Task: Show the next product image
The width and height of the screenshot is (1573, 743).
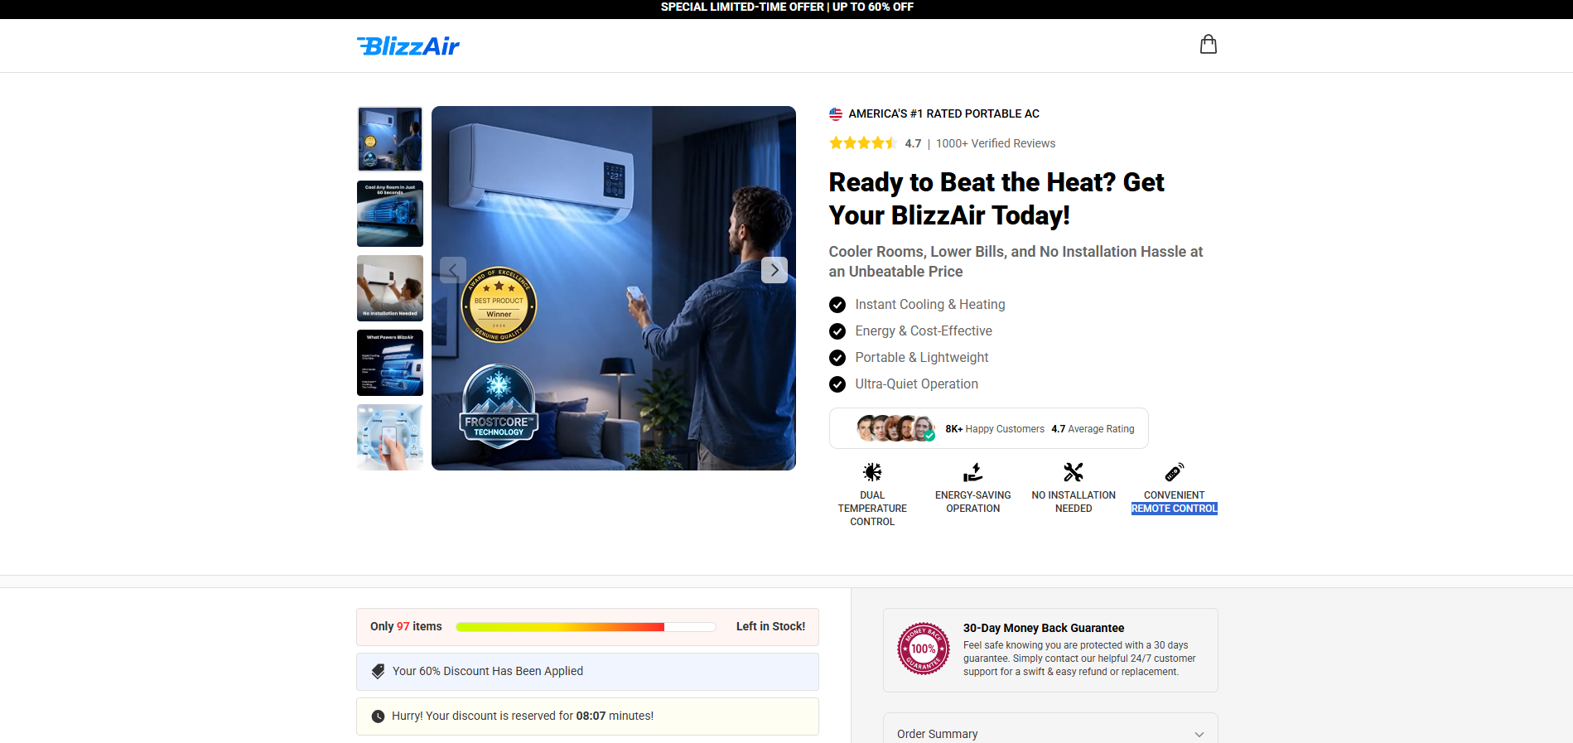Action: pos(774,270)
